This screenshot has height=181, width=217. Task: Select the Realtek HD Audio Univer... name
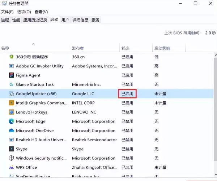pos(41,140)
